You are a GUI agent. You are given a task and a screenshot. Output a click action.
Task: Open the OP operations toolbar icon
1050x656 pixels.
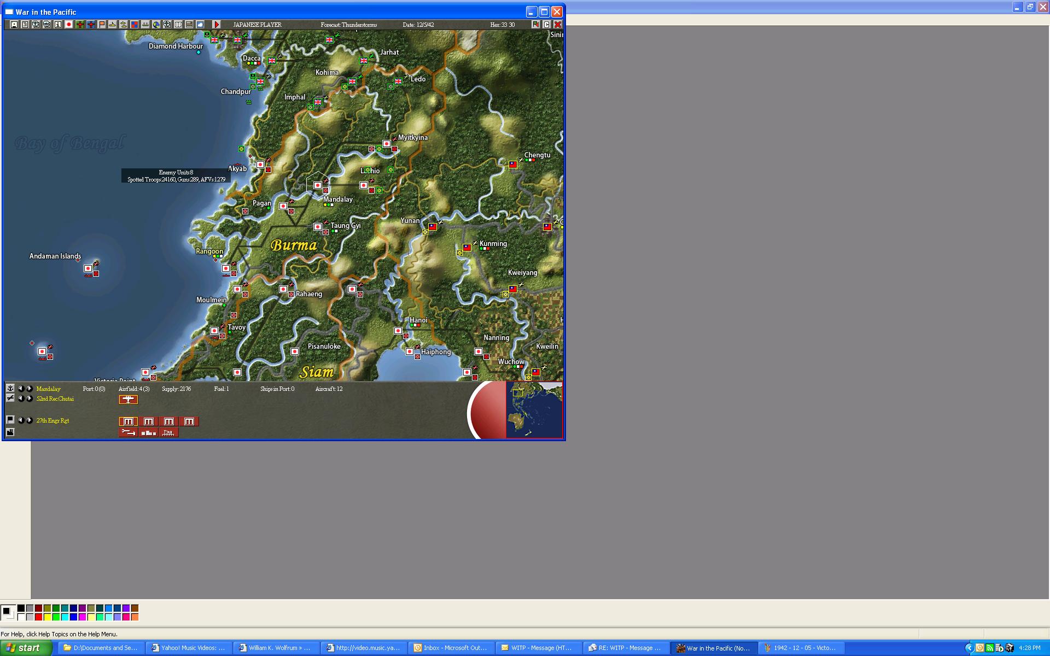pos(178,25)
